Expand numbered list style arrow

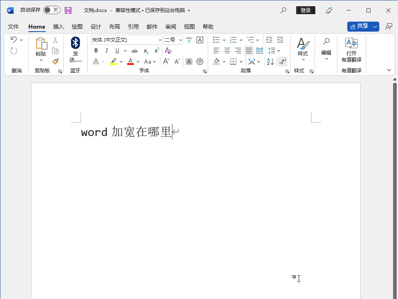241,40
